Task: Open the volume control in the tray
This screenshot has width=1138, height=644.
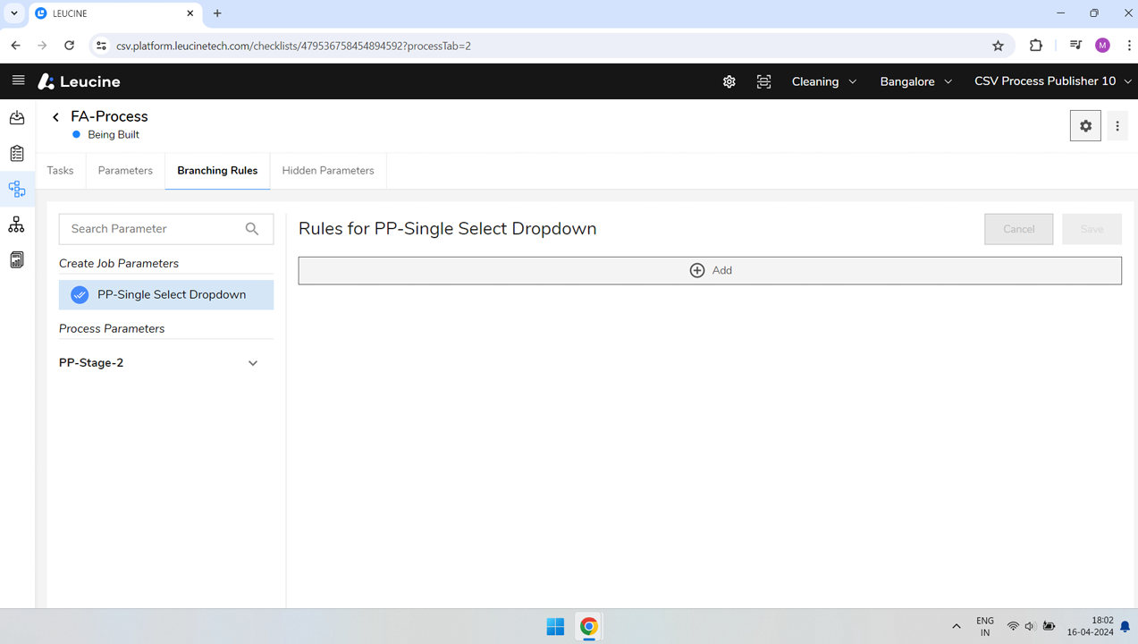Action: 1030,626
